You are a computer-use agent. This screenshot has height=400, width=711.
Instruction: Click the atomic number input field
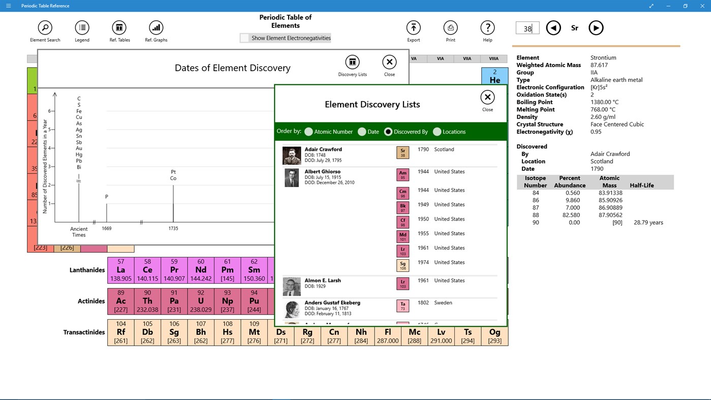pyautogui.click(x=527, y=27)
